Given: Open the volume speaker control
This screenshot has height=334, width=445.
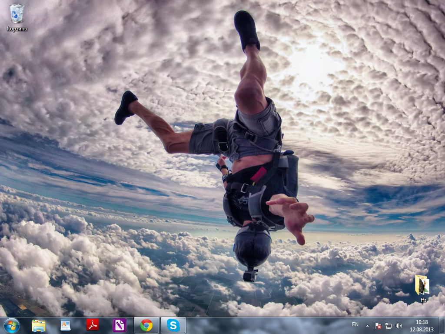Looking at the screenshot, I should click(399, 326).
